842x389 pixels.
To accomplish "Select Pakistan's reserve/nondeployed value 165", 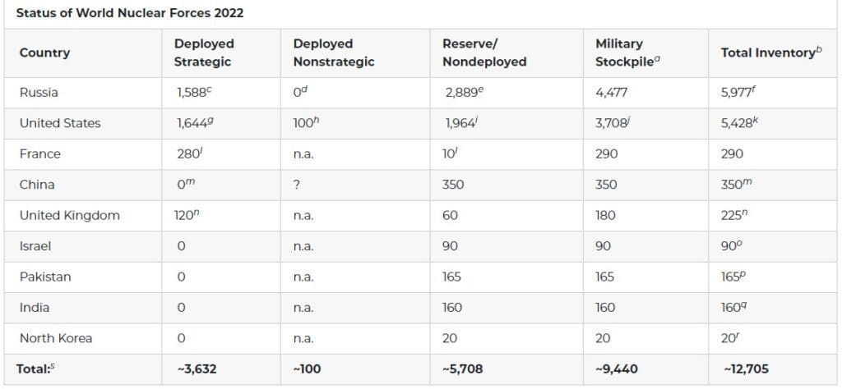I will click(x=451, y=277).
